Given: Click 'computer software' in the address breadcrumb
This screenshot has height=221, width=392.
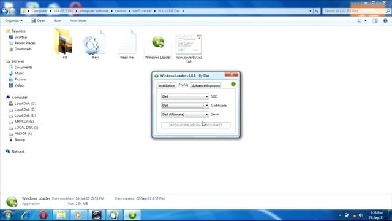Looking at the screenshot, I should 94,11.
